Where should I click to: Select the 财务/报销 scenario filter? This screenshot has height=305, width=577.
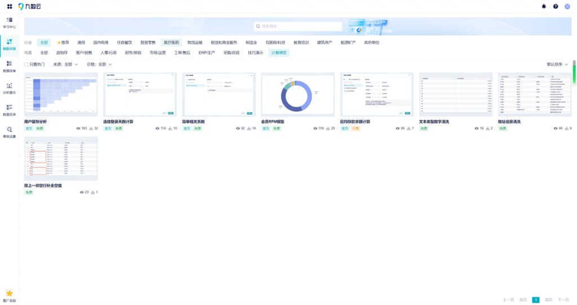pos(133,53)
